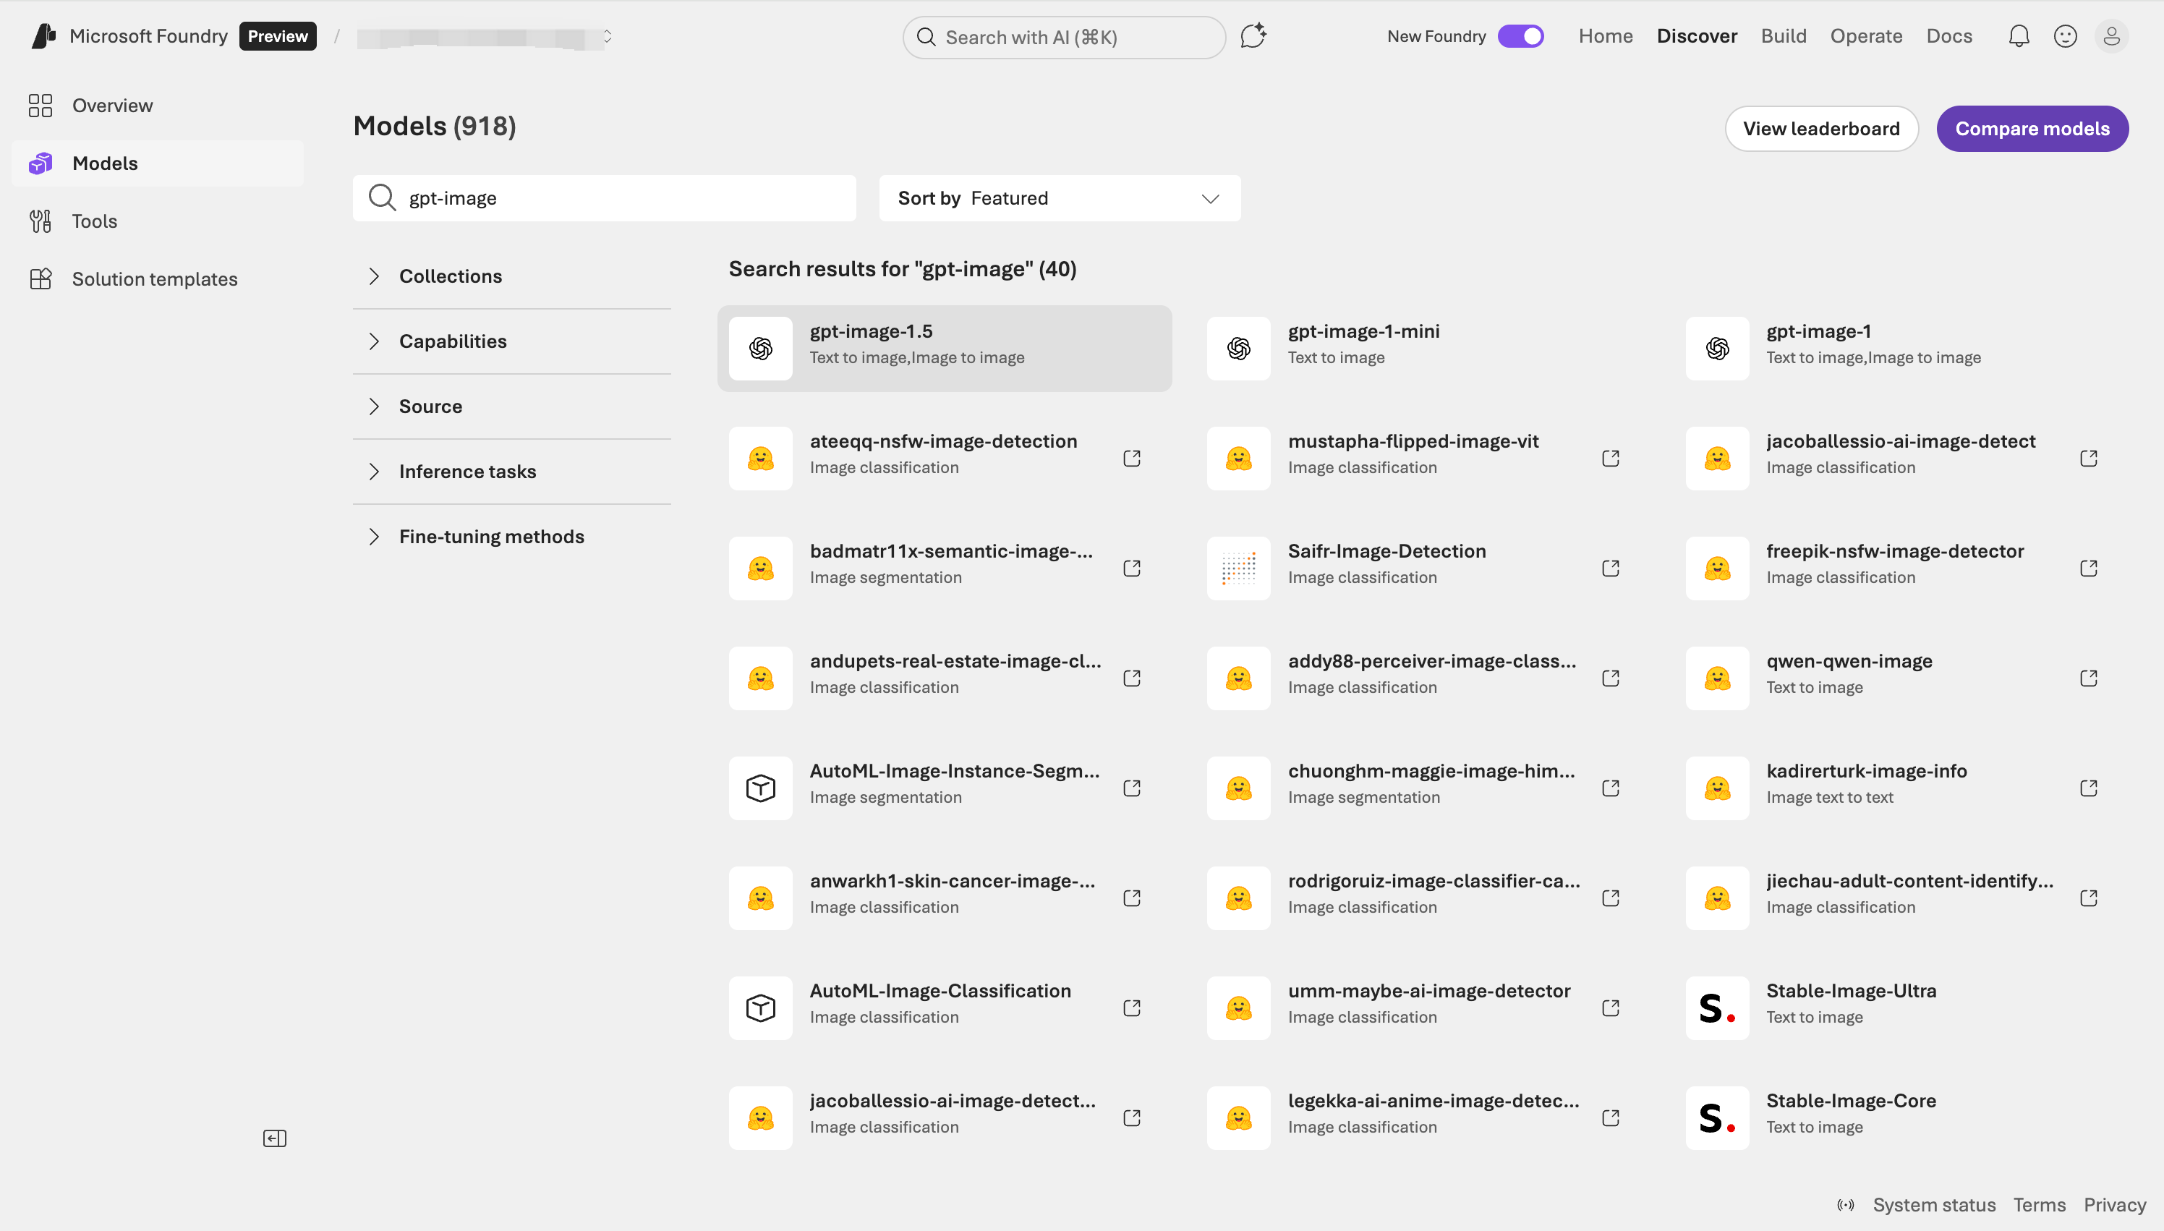Open the Operate navigation tab

[x=1865, y=36]
